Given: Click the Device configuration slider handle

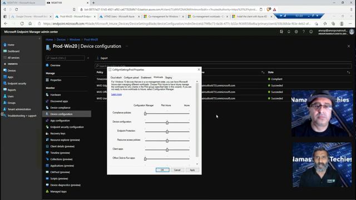Looking at the screenshot, I should pos(167,122).
